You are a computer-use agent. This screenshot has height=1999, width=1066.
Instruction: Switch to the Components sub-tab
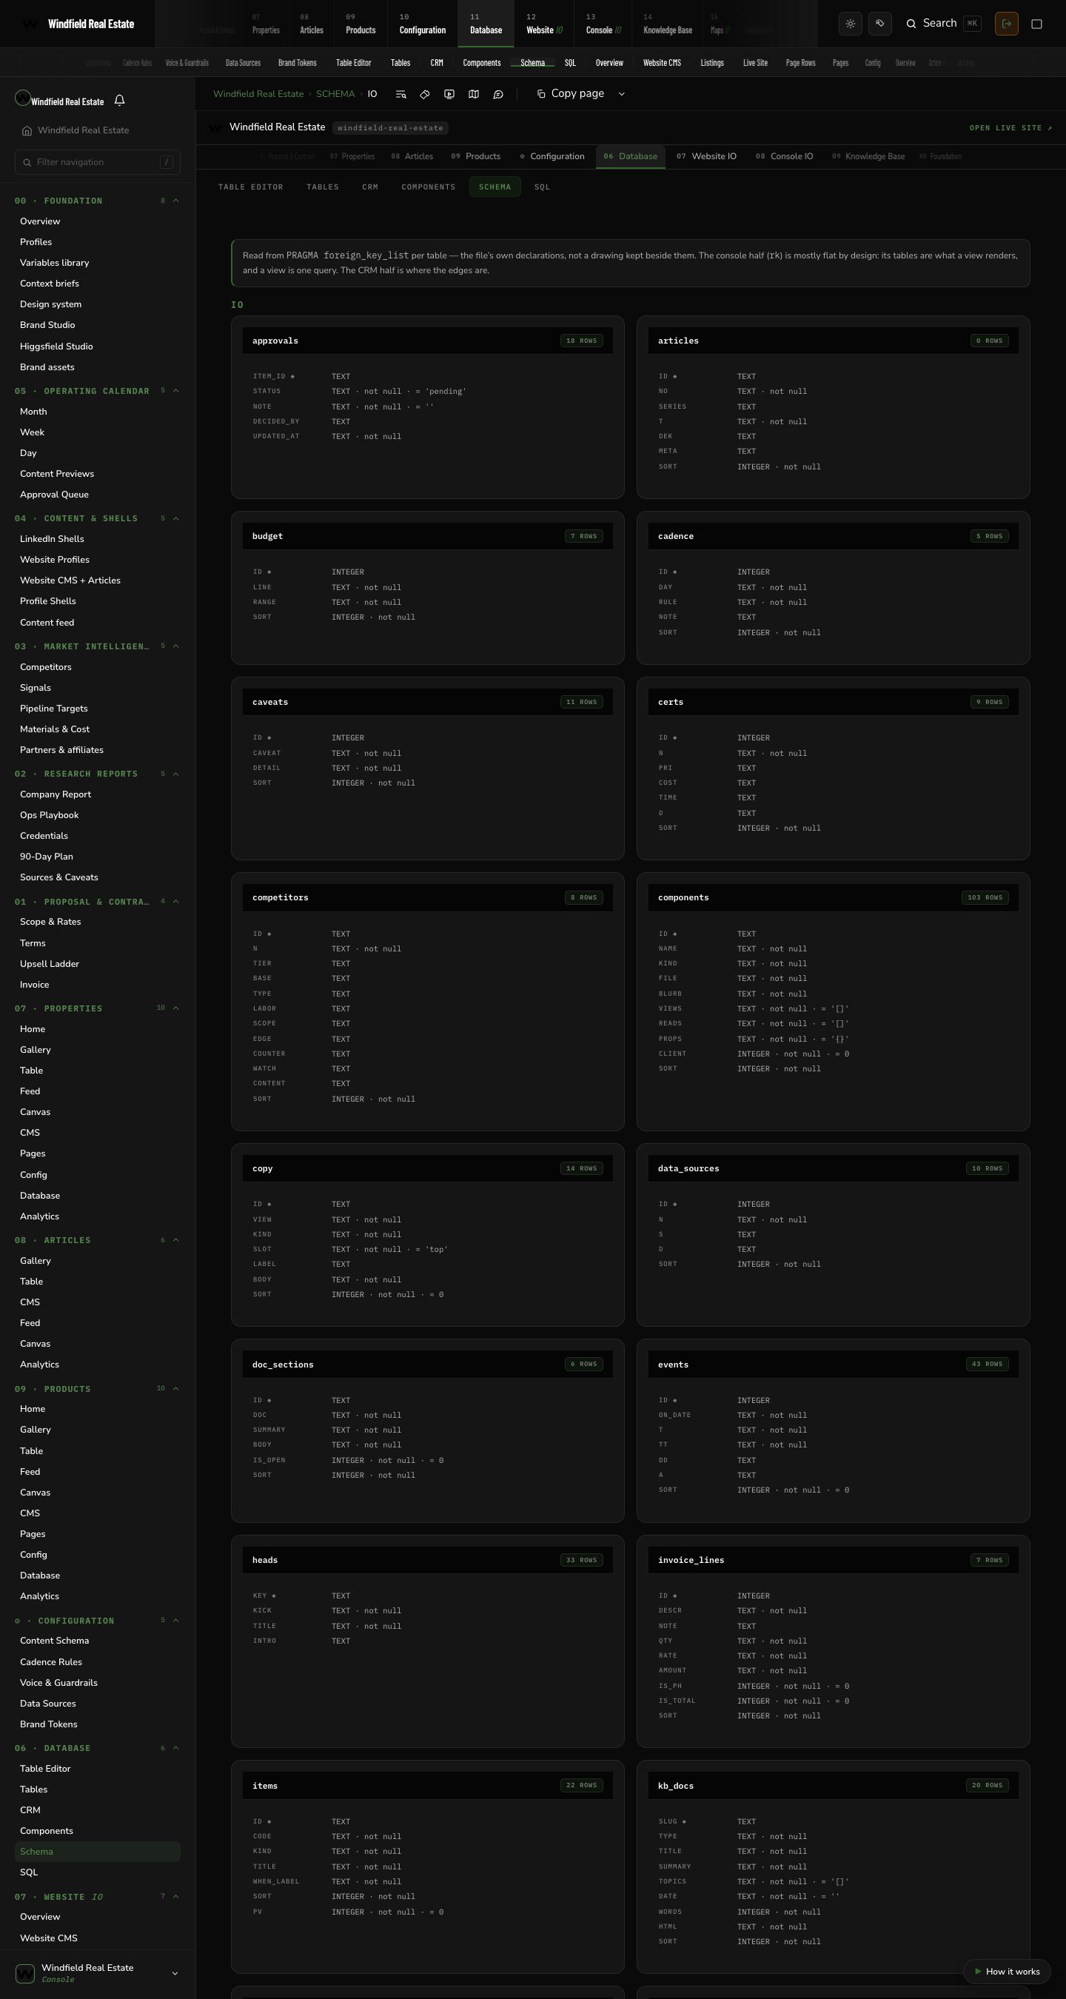429,187
